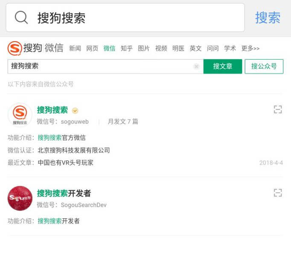This screenshot has height=275, width=291.
Task: Switch to the 新闻 tab
Action: 75,49
